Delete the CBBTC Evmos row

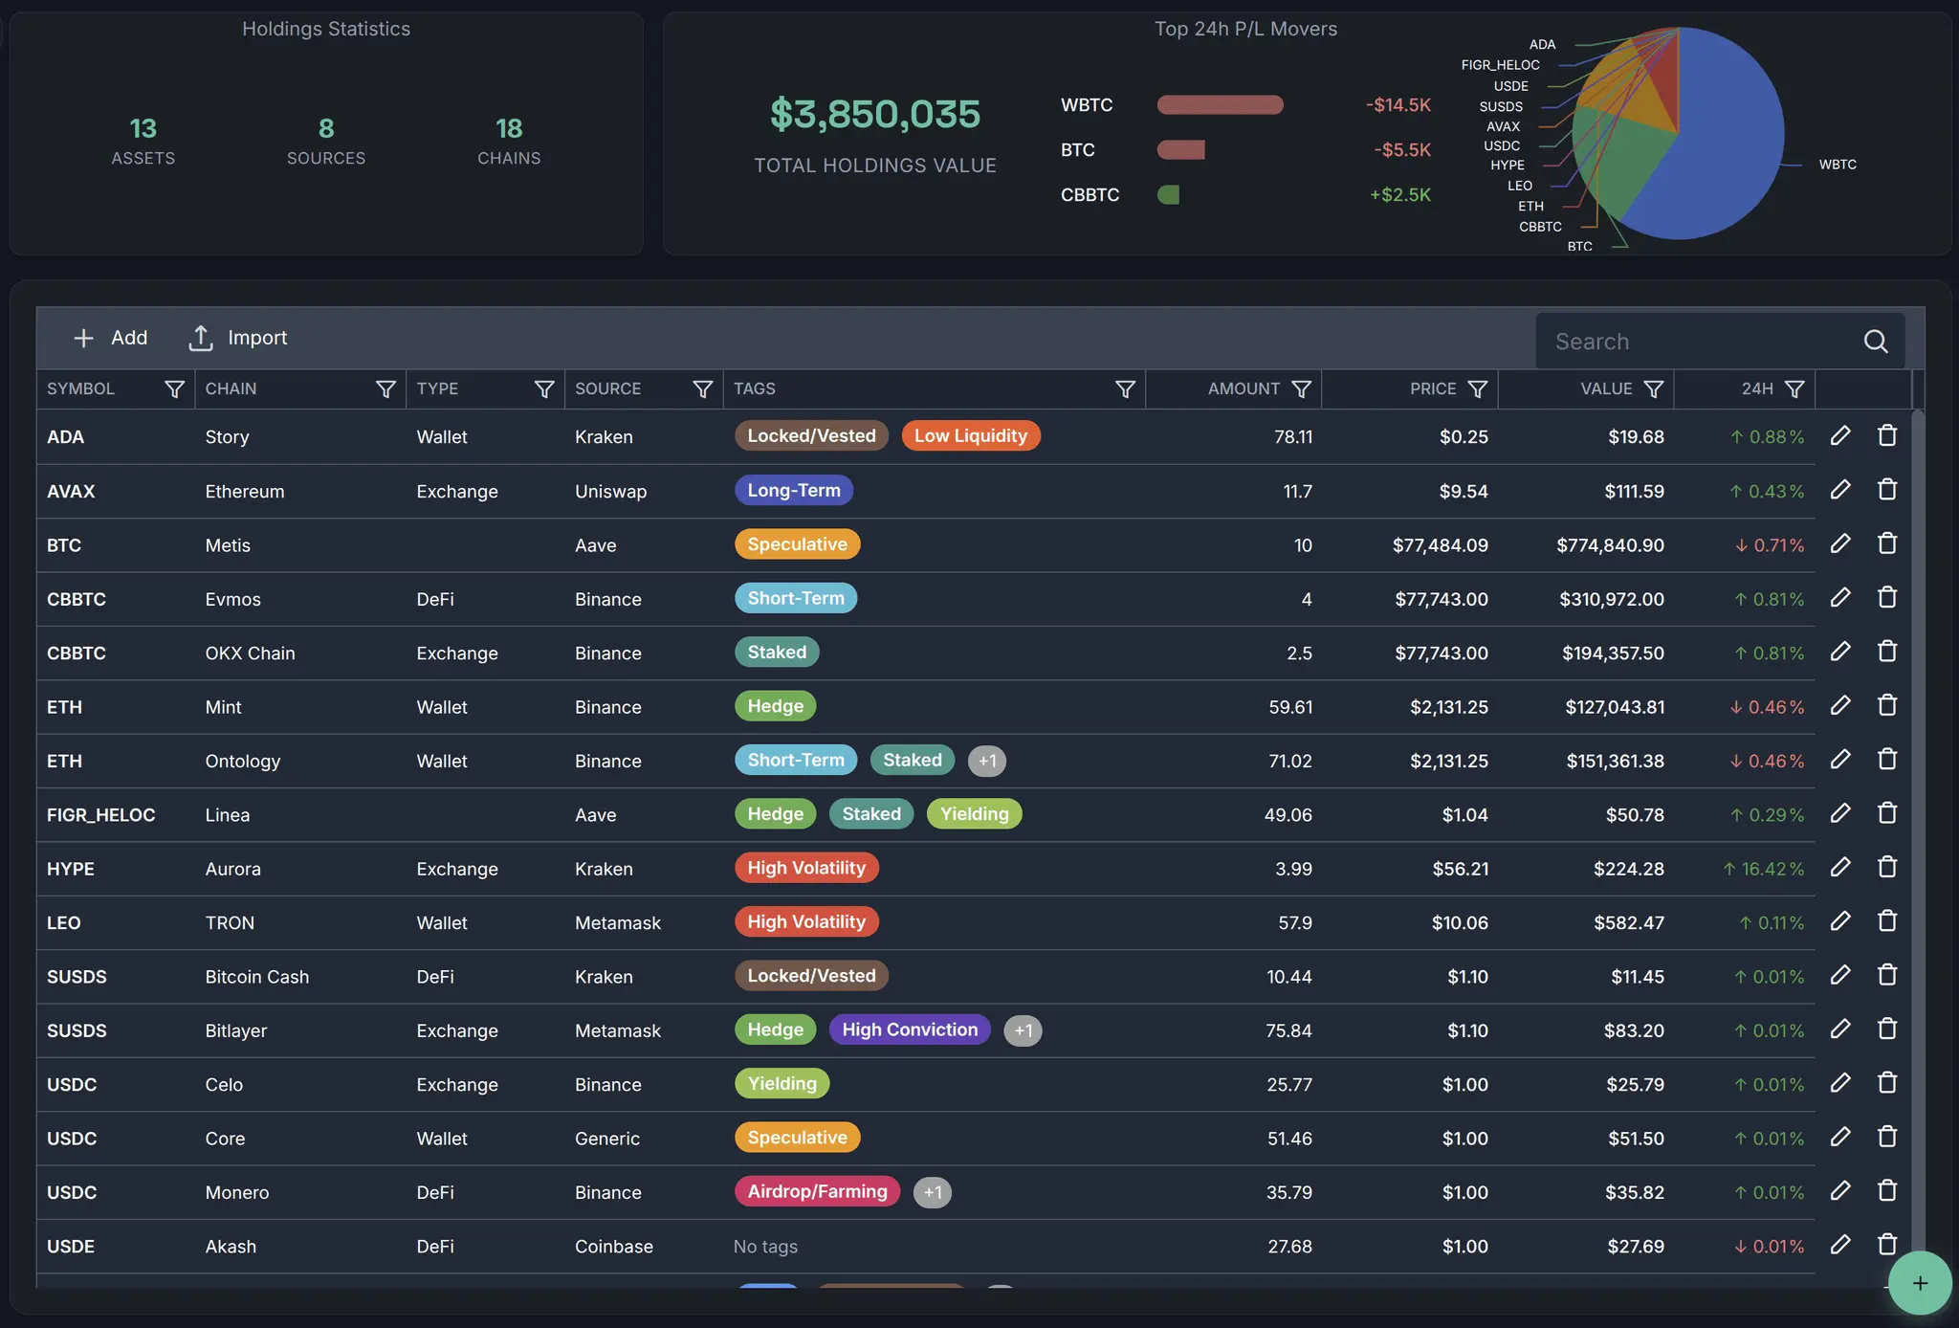click(x=1887, y=598)
